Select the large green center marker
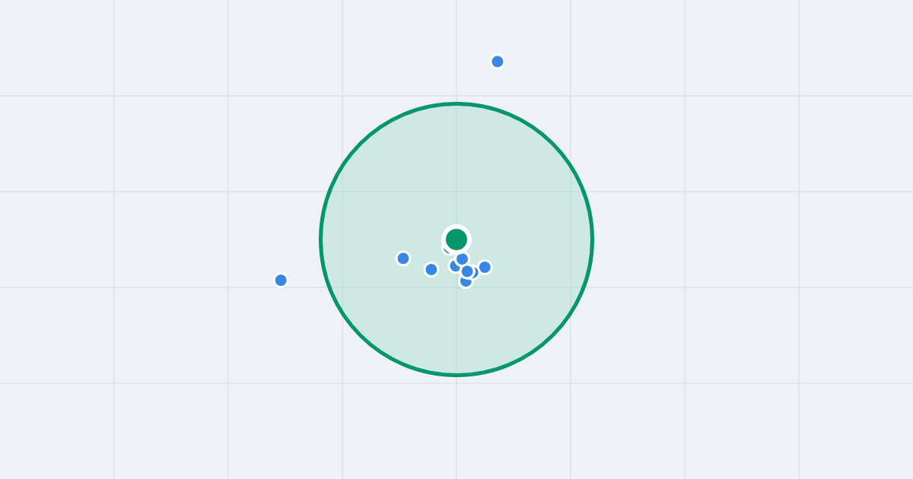The image size is (913, 479). click(x=456, y=239)
